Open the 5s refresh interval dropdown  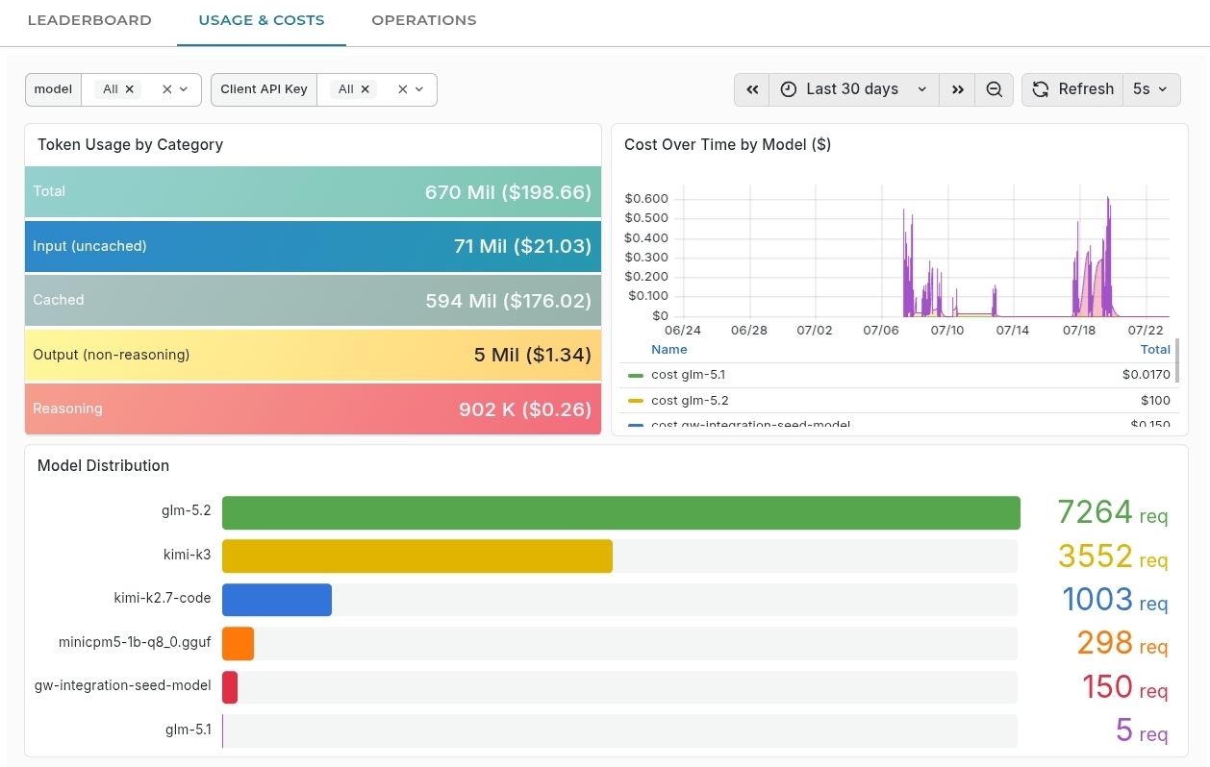click(1151, 89)
